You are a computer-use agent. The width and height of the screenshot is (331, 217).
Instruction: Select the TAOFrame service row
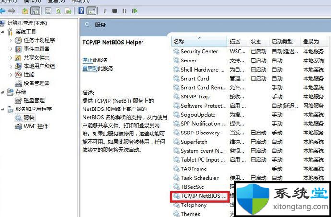click(x=249, y=169)
